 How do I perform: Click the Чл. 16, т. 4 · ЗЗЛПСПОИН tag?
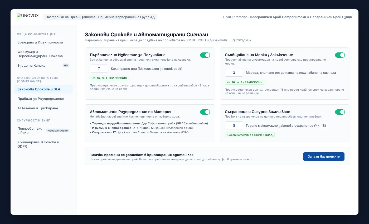(245, 82)
